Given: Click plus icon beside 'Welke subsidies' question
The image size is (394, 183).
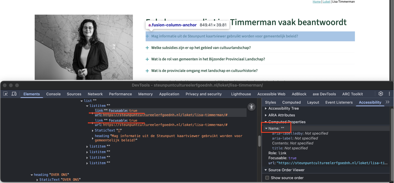Looking at the screenshot, I should pos(147,48).
